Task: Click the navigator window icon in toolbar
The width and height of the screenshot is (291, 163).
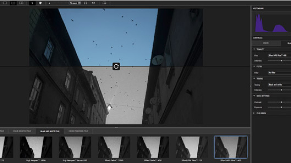Action: click(x=104, y=3)
